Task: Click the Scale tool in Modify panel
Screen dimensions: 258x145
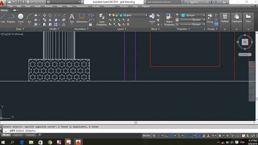Action: click(50, 25)
